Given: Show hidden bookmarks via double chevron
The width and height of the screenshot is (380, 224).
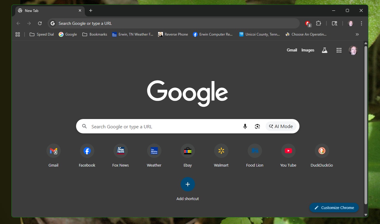Looking at the screenshot, I should pyautogui.click(x=357, y=34).
